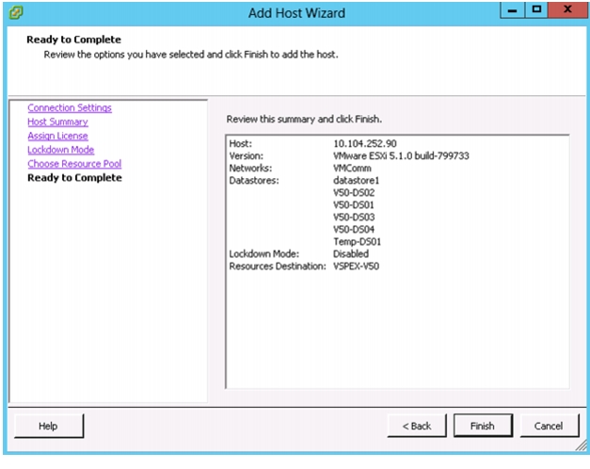The width and height of the screenshot is (590, 469).
Task: Click the Ready to Complete page heading
Action: pyautogui.click(x=73, y=40)
